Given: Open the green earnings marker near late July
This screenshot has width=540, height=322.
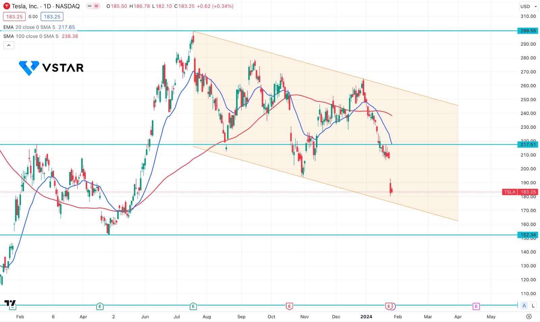Looking at the screenshot, I should click(x=193, y=306).
